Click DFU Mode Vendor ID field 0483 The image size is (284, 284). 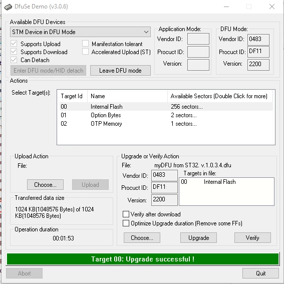pyautogui.click(x=258, y=40)
